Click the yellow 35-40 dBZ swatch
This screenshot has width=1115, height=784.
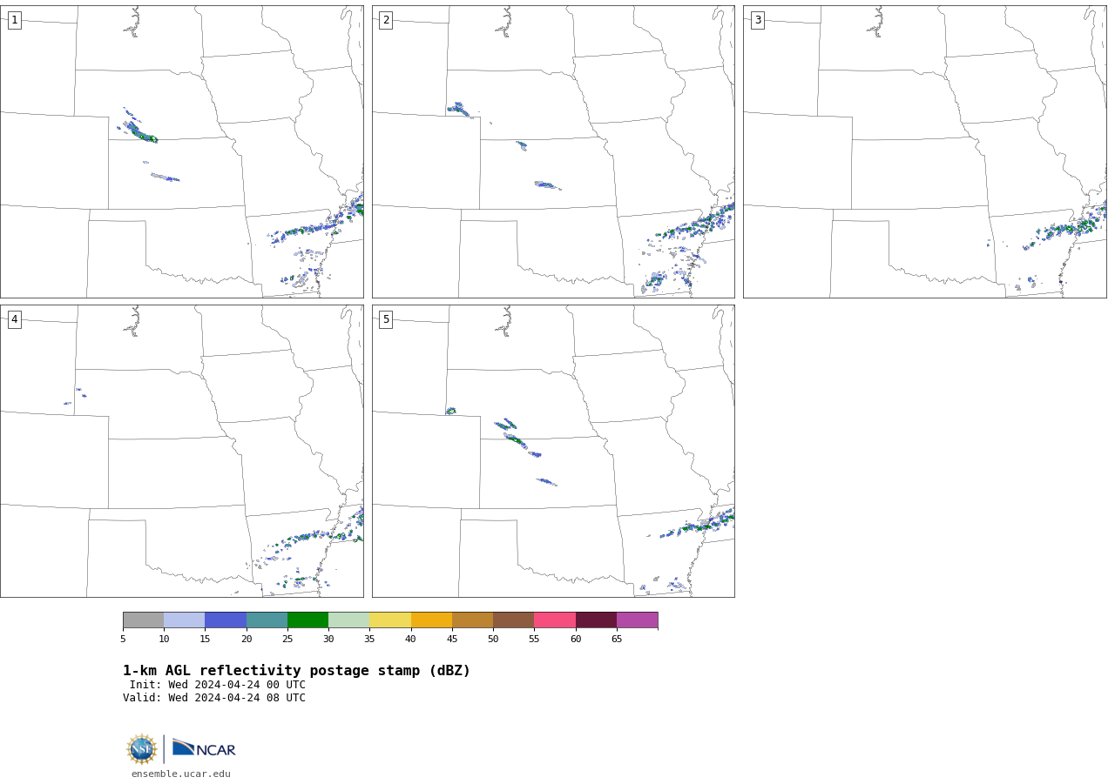tap(390, 620)
